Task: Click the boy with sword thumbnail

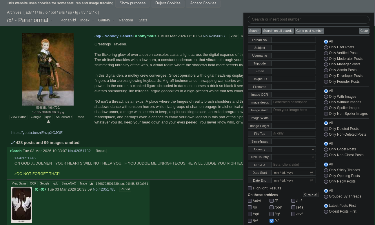Action: coord(48,69)
